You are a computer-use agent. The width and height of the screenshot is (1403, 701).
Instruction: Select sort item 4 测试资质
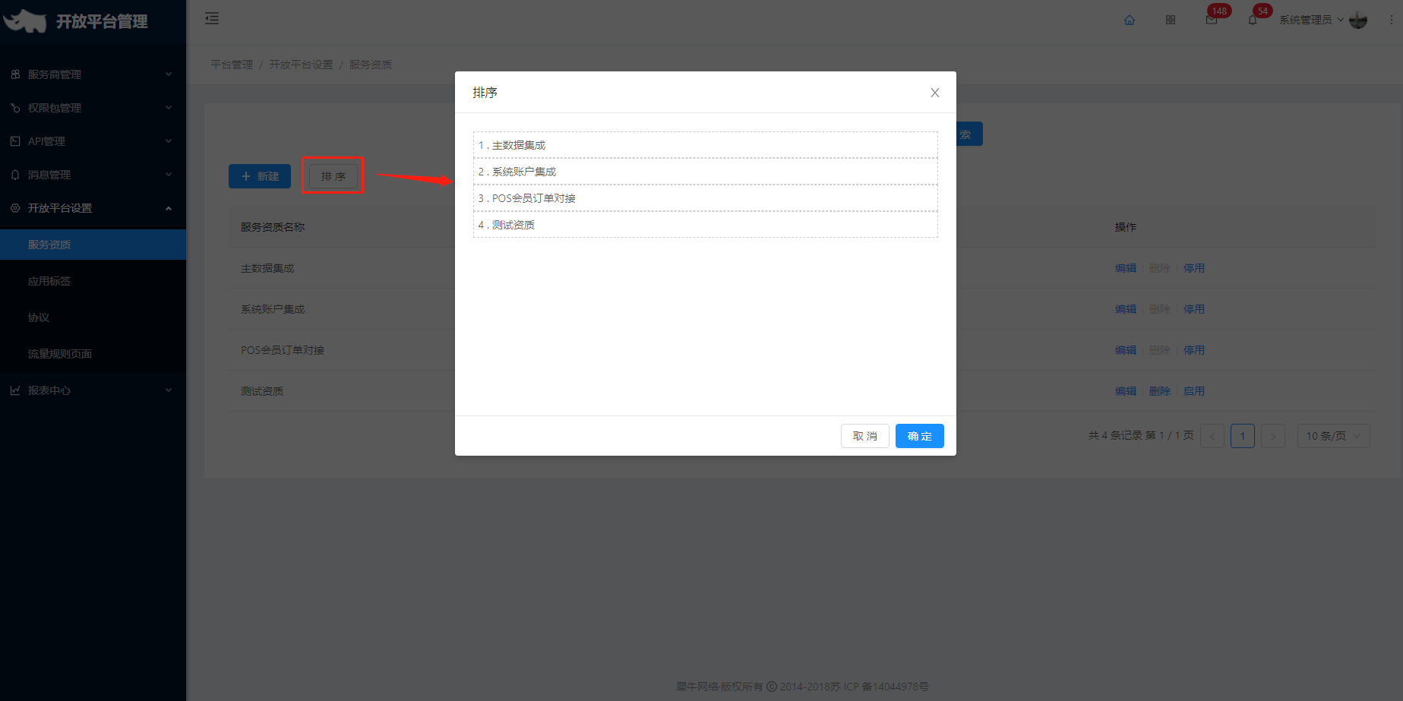[706, 225]
